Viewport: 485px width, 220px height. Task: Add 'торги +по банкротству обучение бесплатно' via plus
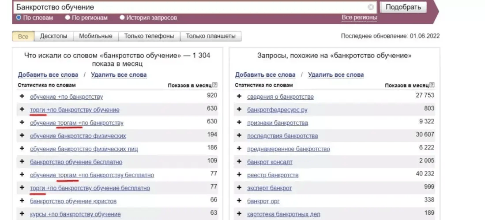click(22, 187)
